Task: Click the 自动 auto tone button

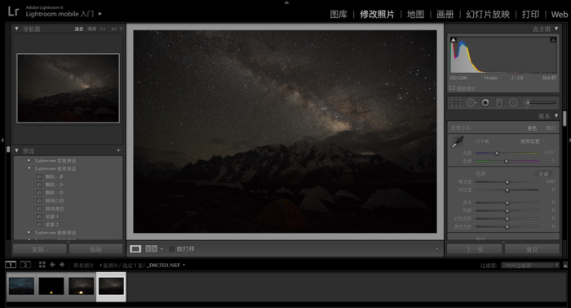Action: 544,174
